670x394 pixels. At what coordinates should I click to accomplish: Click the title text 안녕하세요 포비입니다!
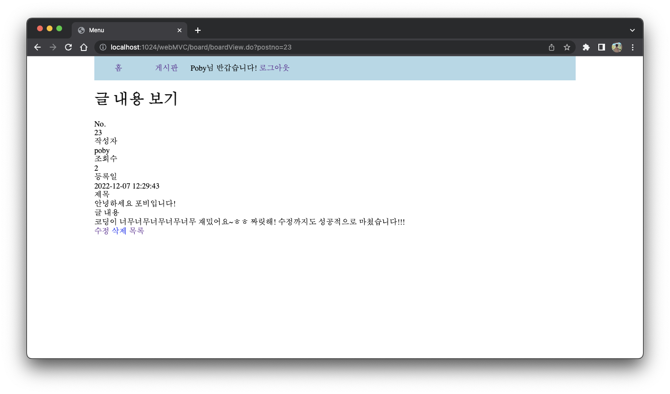(135, 203)
